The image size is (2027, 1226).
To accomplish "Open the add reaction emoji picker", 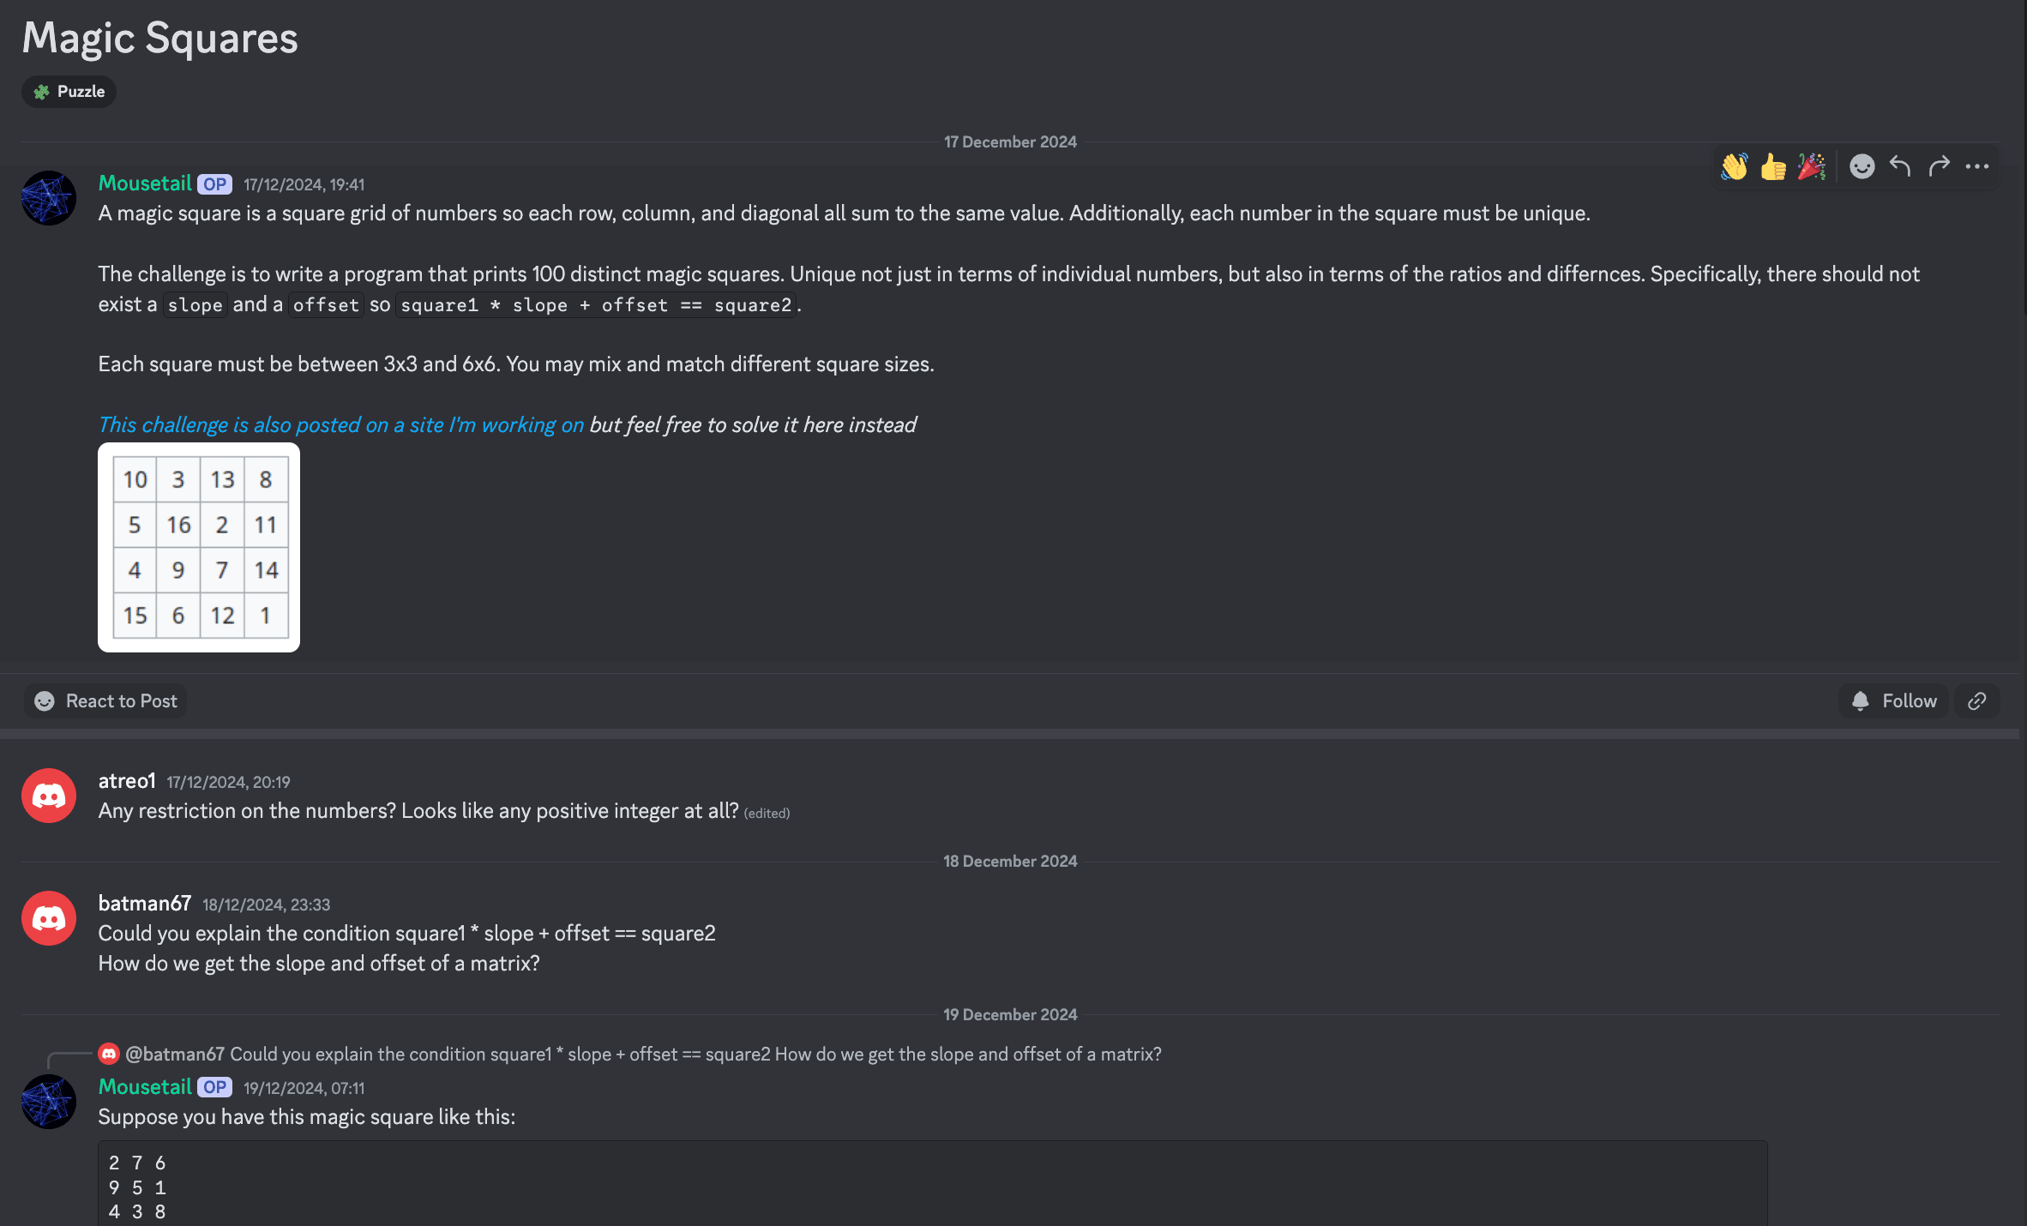I will tap(1862, 166).
